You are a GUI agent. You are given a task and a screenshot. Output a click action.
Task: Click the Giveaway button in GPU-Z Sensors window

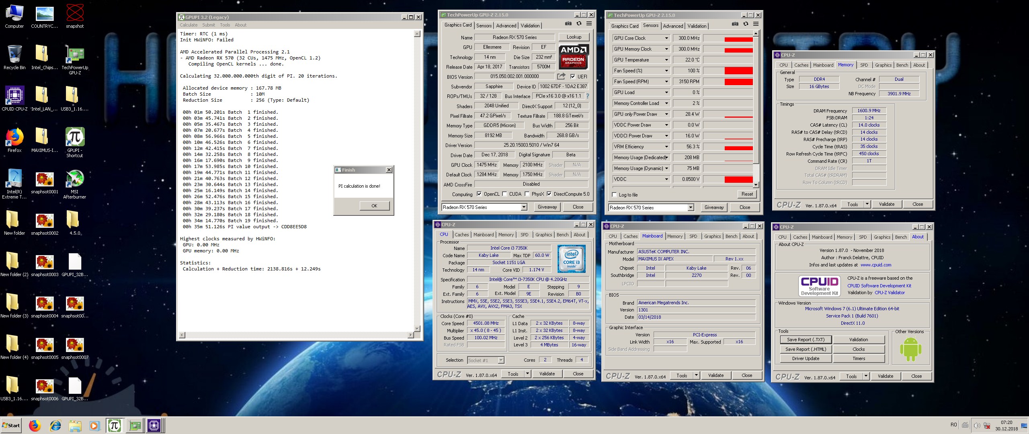click(x=714, y=207)
